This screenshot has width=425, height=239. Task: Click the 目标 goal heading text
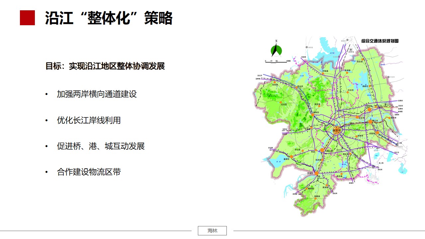[x=105, y=66]
